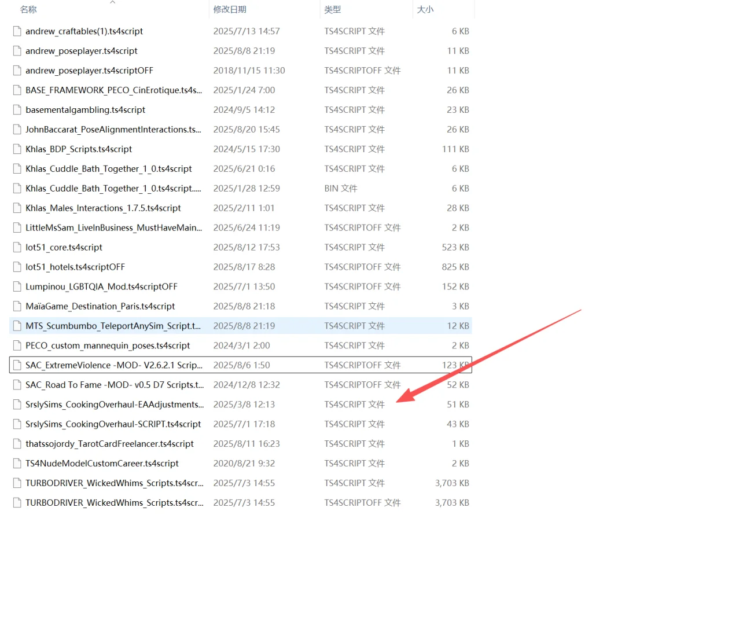The image size is (732, 625).
Task: Click file icon of andrew_craftables(1).ts4script
Action: pos(17,31)
